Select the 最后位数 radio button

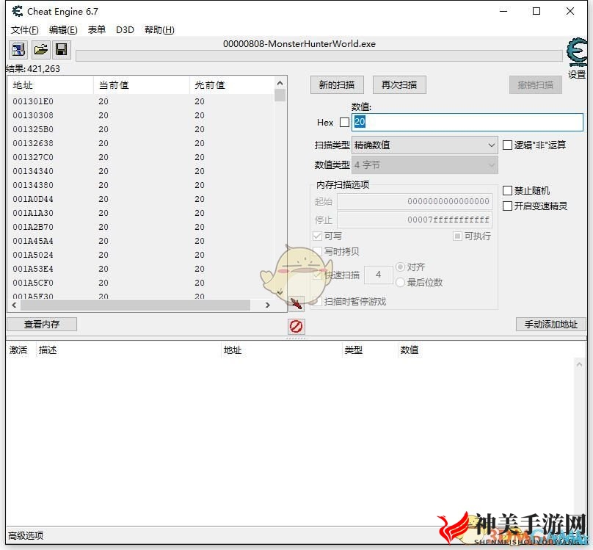tap(400, 282)
